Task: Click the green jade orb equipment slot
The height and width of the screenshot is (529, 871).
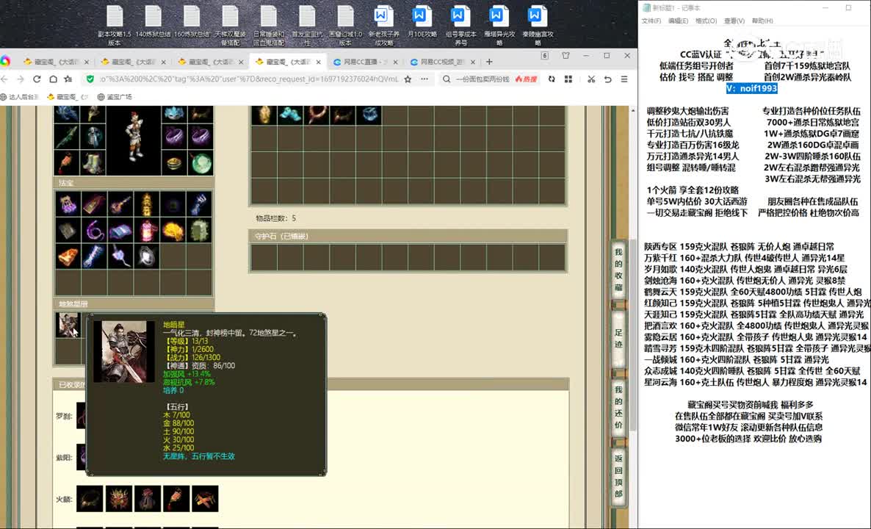Action: (x=200, y=163)
